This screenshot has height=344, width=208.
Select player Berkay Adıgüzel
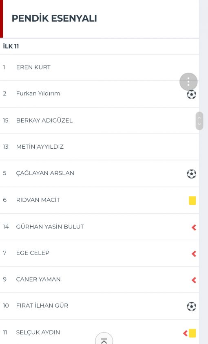tap(44, 121)
